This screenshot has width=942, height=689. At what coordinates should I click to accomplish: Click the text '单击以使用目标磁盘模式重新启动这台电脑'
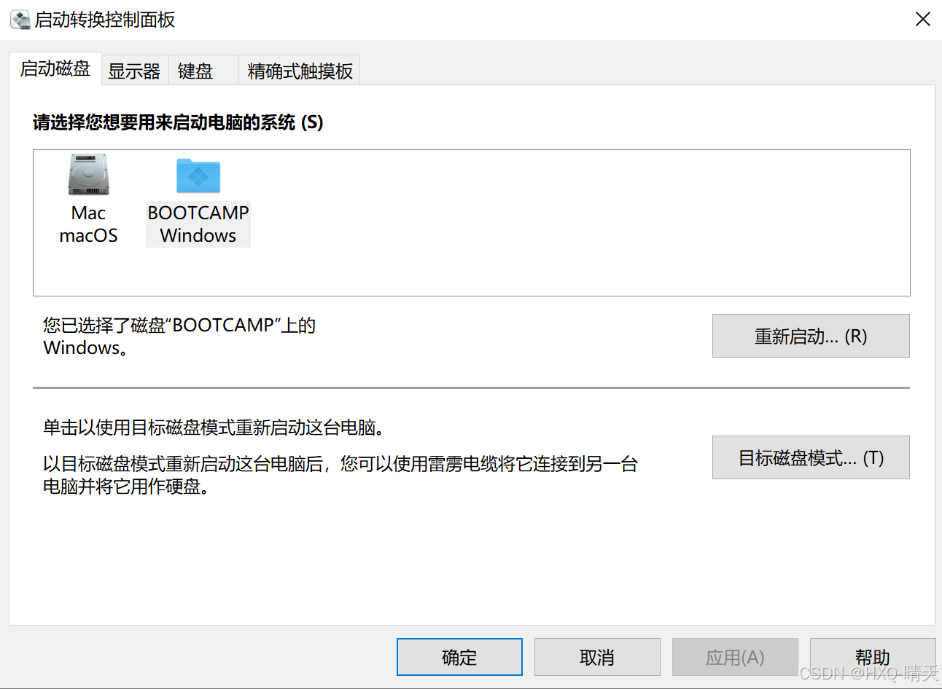214,428
